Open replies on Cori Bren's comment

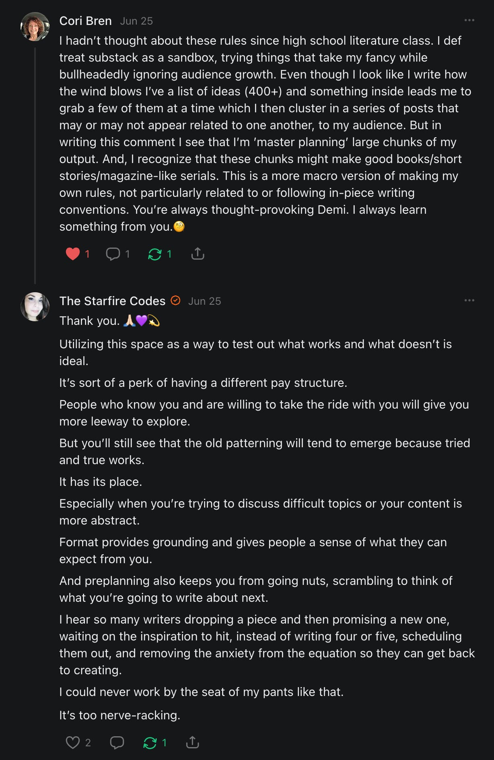(113, 254)
